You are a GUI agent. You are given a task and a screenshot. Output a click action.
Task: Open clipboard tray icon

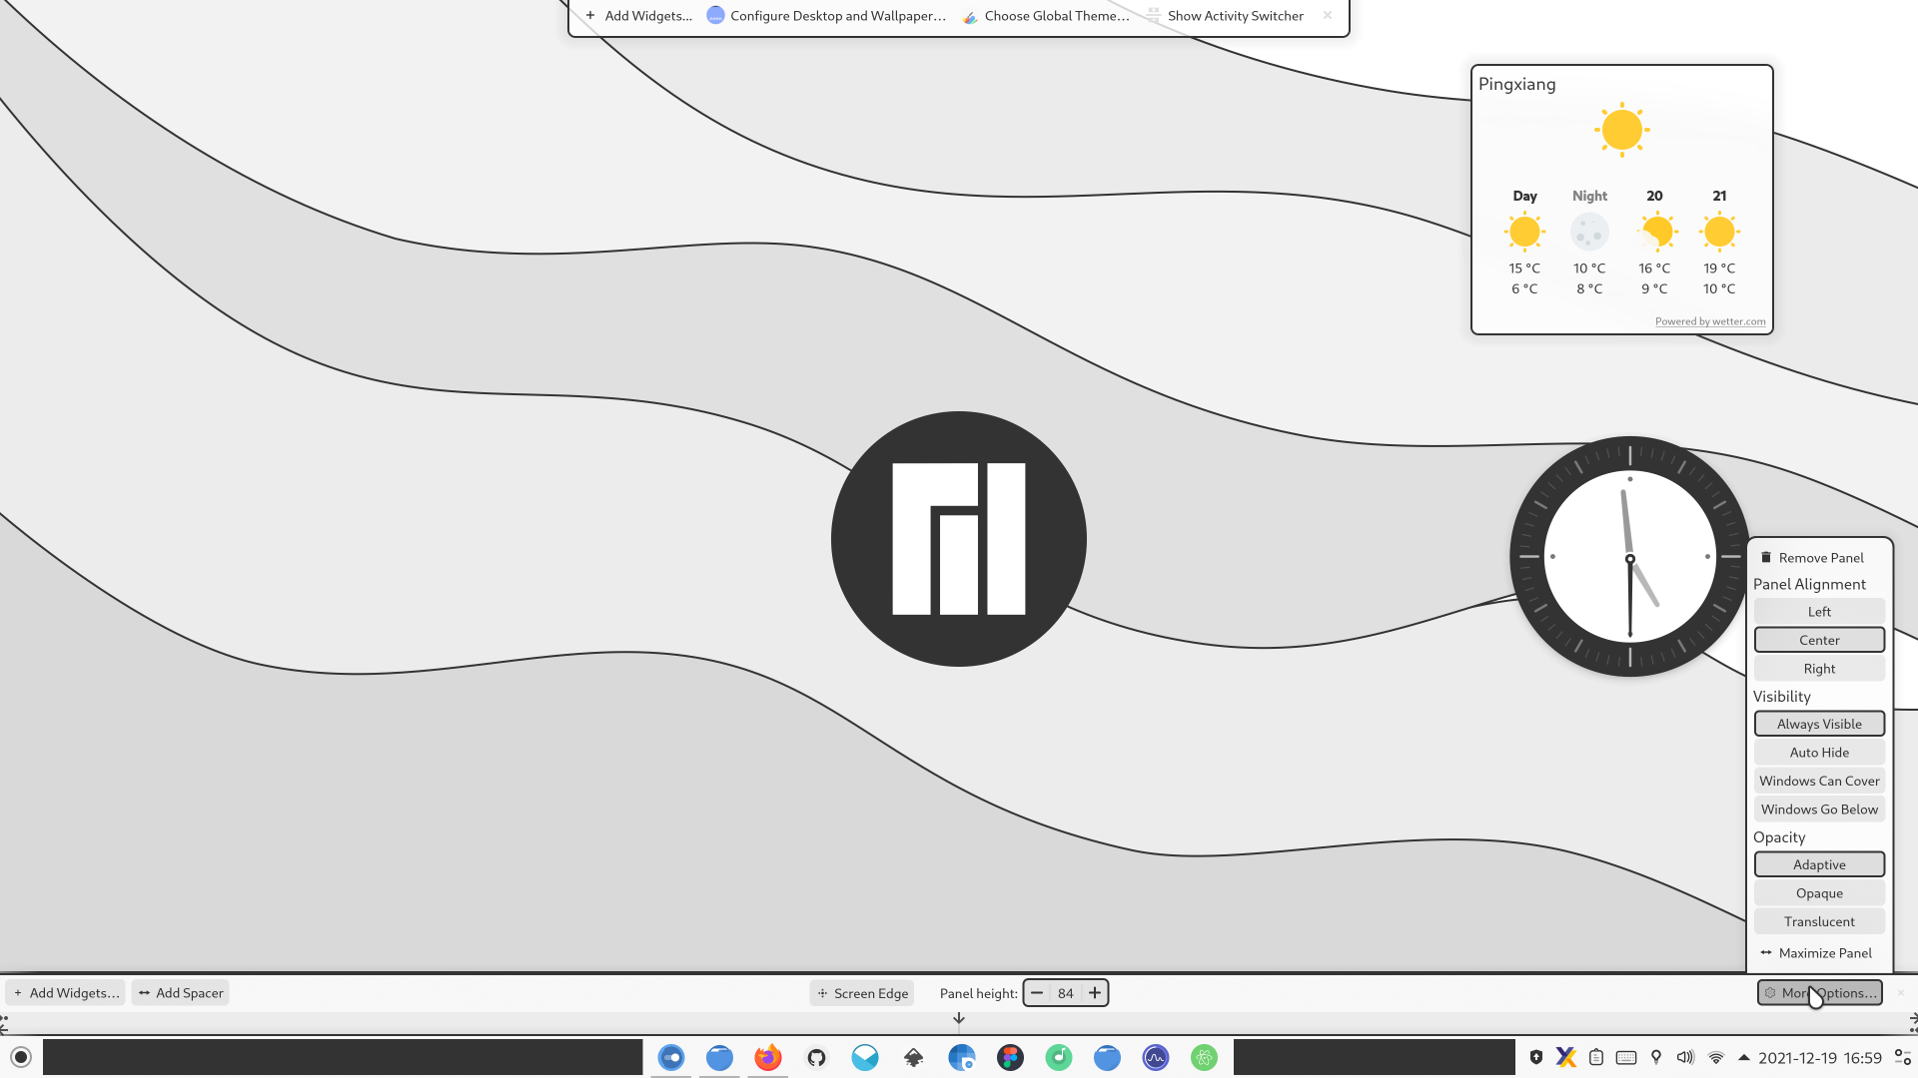click(x=1596, y=1057)
